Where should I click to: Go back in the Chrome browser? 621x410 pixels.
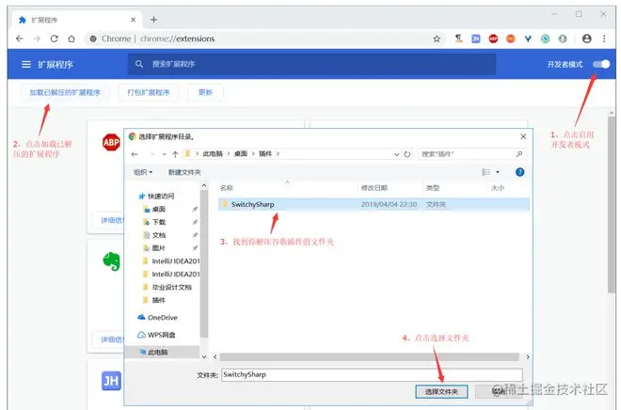[x=20, y=39]
